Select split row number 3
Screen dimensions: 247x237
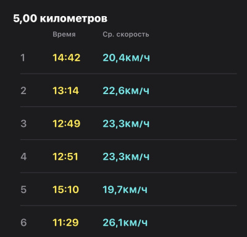(128, 123)
